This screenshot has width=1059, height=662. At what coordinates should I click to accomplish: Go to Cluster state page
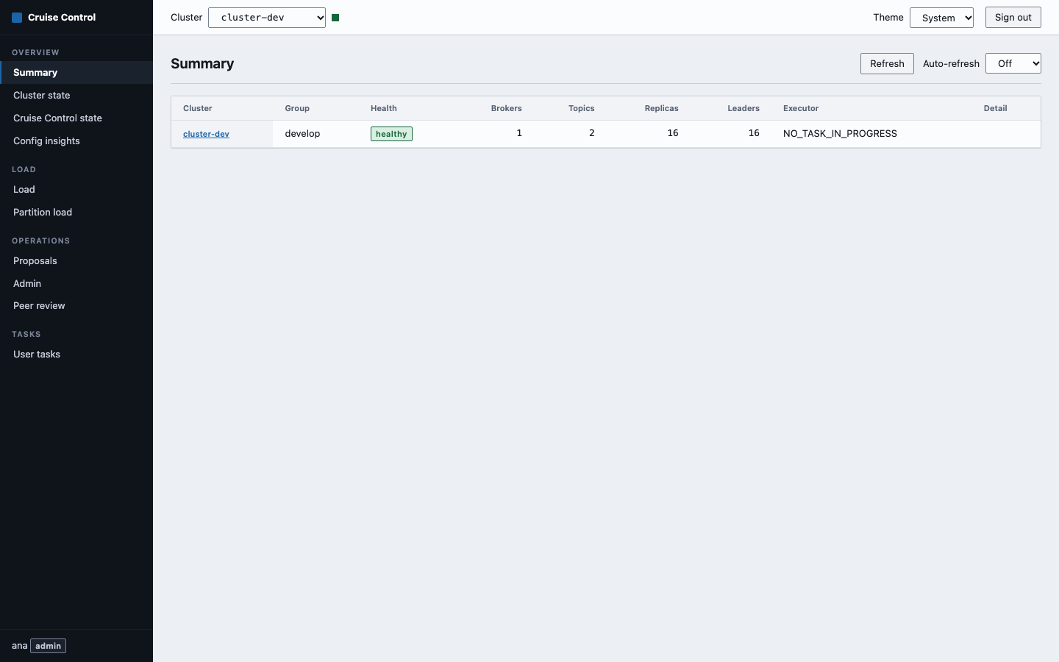[x=76, y=95]
